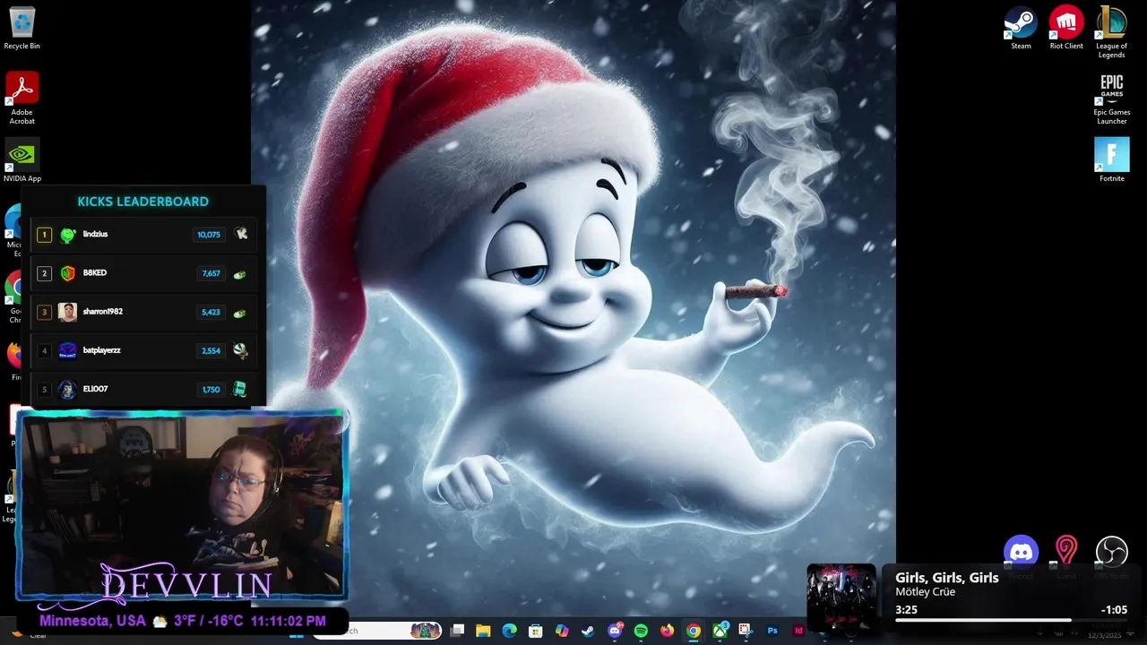Open the Recycle Bin desktop icon
The width and height of the screenshot is (1147, 645).
click(x=22, y=28)
